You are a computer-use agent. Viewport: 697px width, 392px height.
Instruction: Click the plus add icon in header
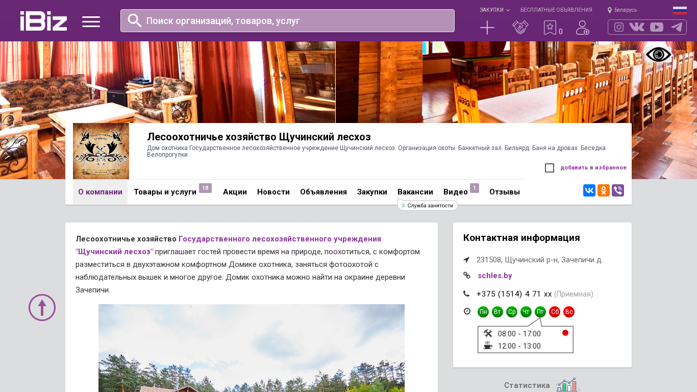pyautogui.click(x=487, y=28)
